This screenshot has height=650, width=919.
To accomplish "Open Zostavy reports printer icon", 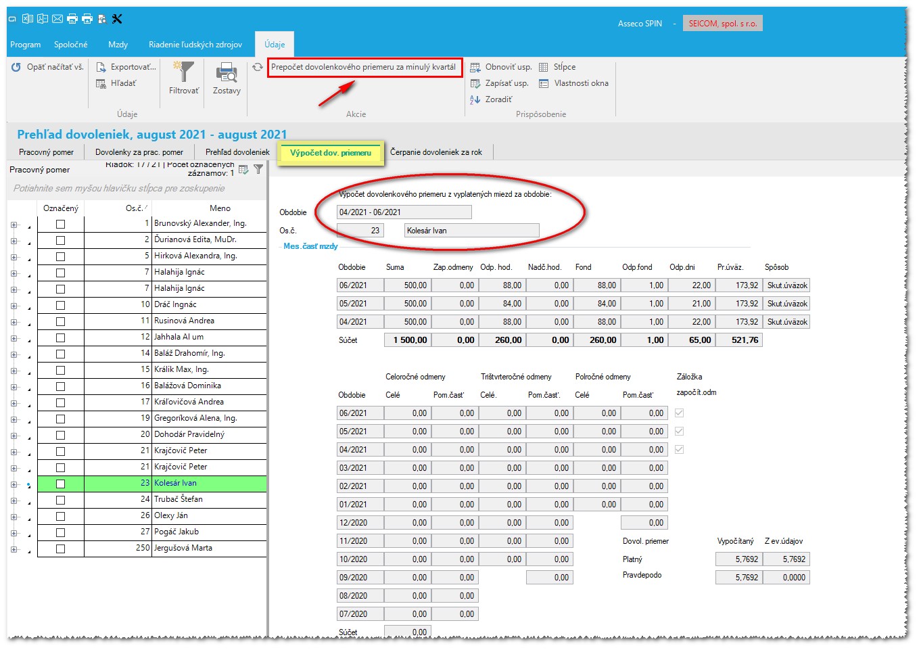I will point(227,72).
